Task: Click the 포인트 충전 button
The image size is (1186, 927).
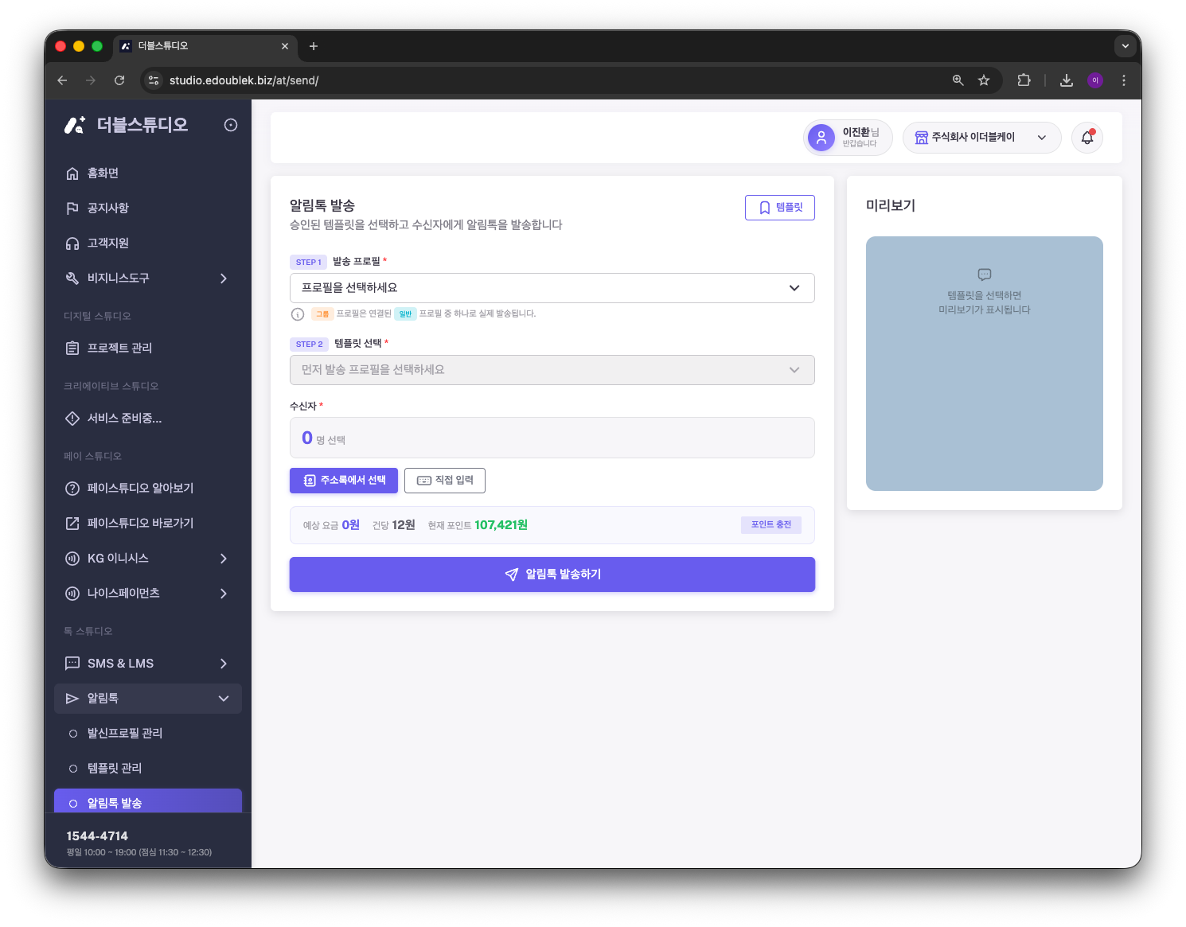Action: [x=771, y=525]
